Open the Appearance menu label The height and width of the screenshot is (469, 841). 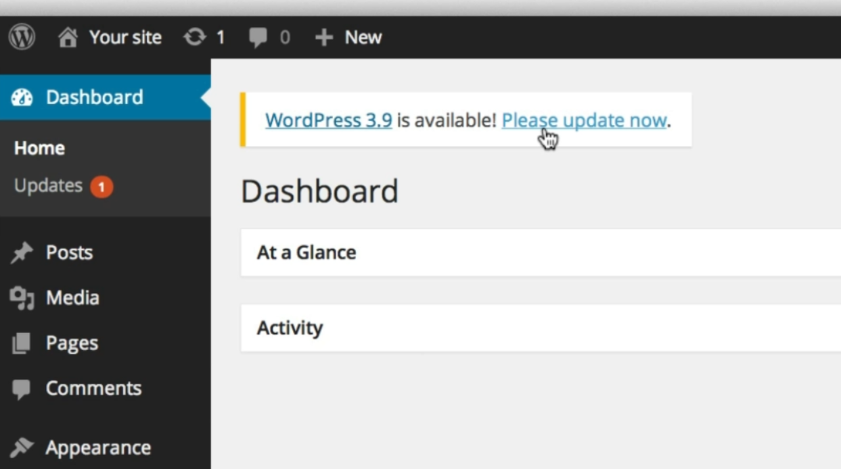tap(98, 447)
